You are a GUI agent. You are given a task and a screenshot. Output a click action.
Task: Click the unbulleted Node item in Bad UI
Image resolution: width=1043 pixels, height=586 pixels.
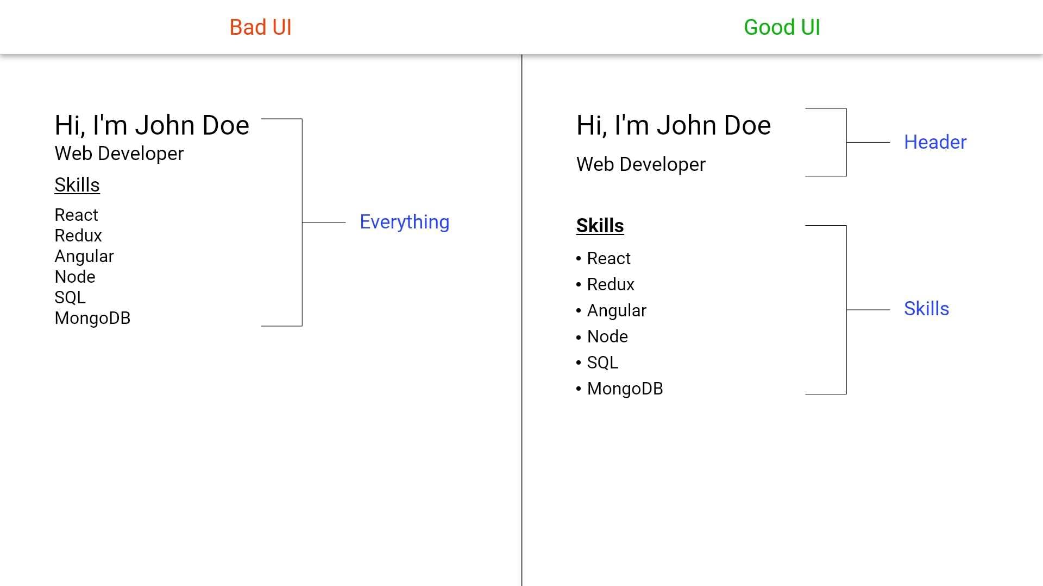(75, 277)
